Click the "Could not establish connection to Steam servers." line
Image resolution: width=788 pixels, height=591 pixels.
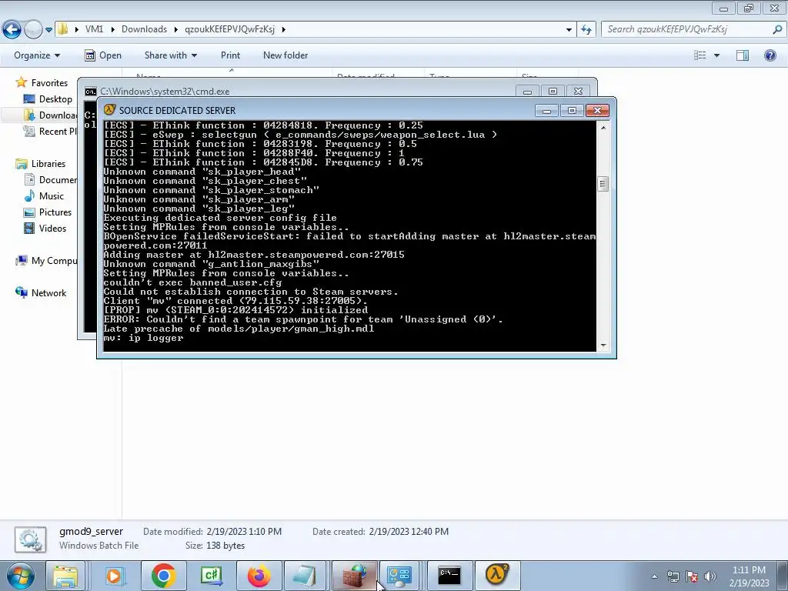(x=251, y=292)
